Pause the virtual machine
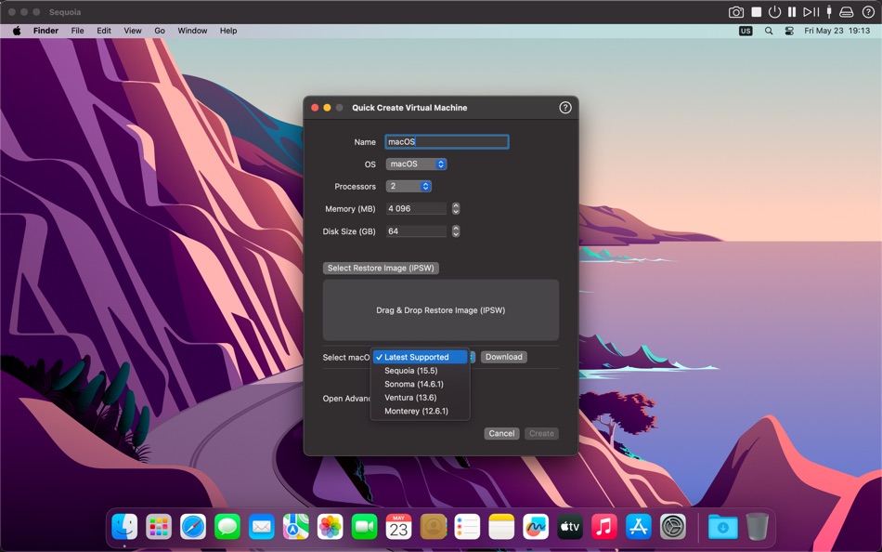The height and width of the screenshot is (552, 882). point(793,11)
